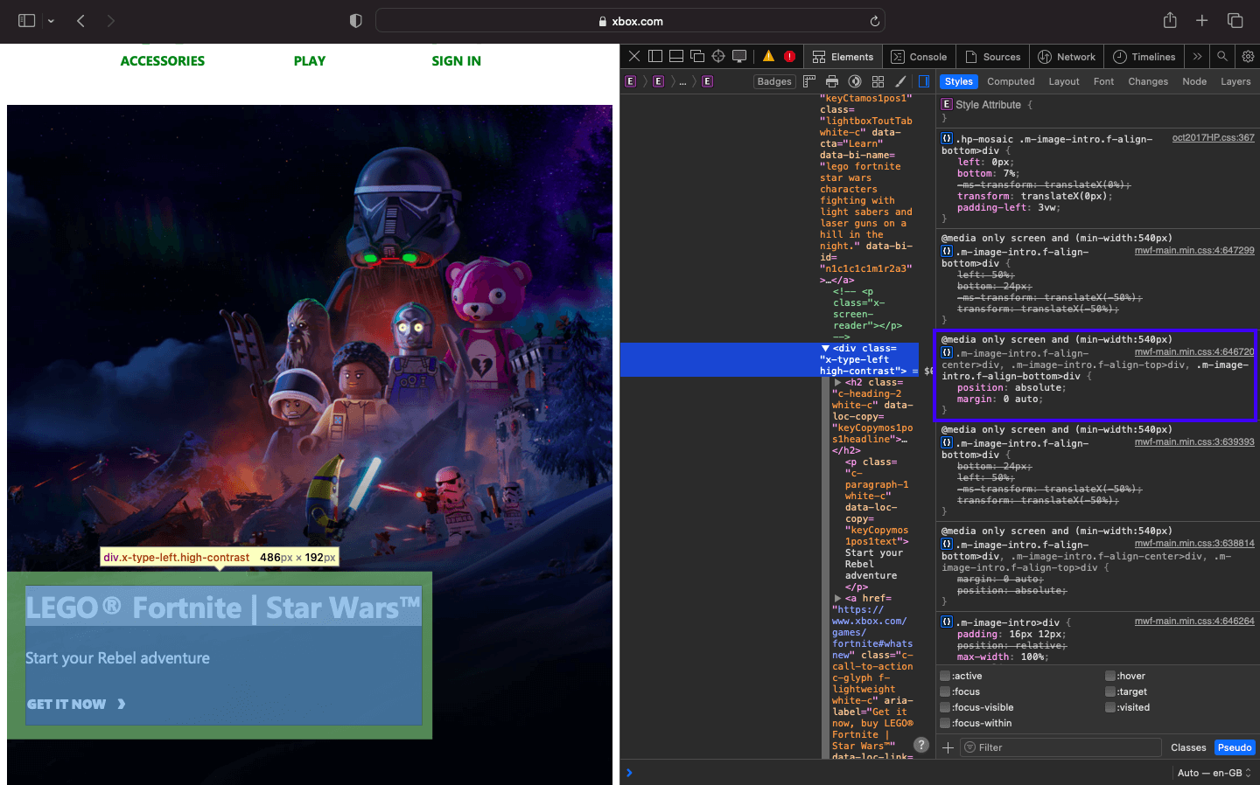Image resolution: width=1260 pixels, height=785 pixels.
Task: Open the ACCESSORIES page link
Action: (163, 61)
